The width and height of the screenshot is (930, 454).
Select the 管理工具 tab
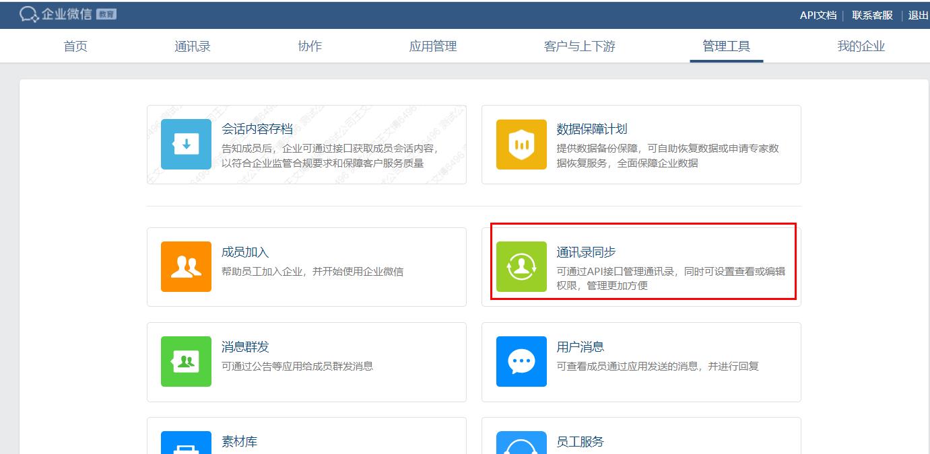(x=727, y=46)
